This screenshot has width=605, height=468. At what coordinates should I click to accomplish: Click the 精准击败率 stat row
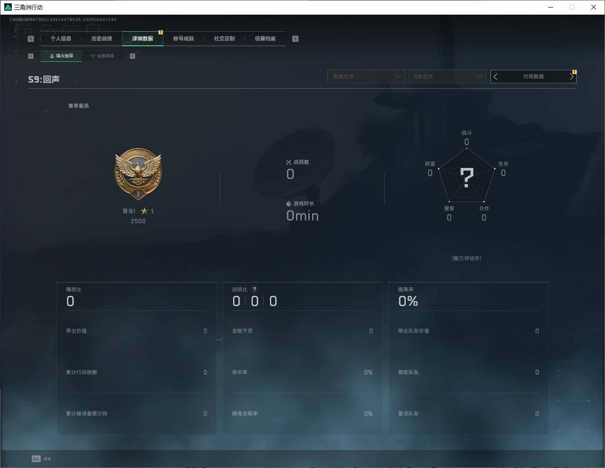[302, 414]
